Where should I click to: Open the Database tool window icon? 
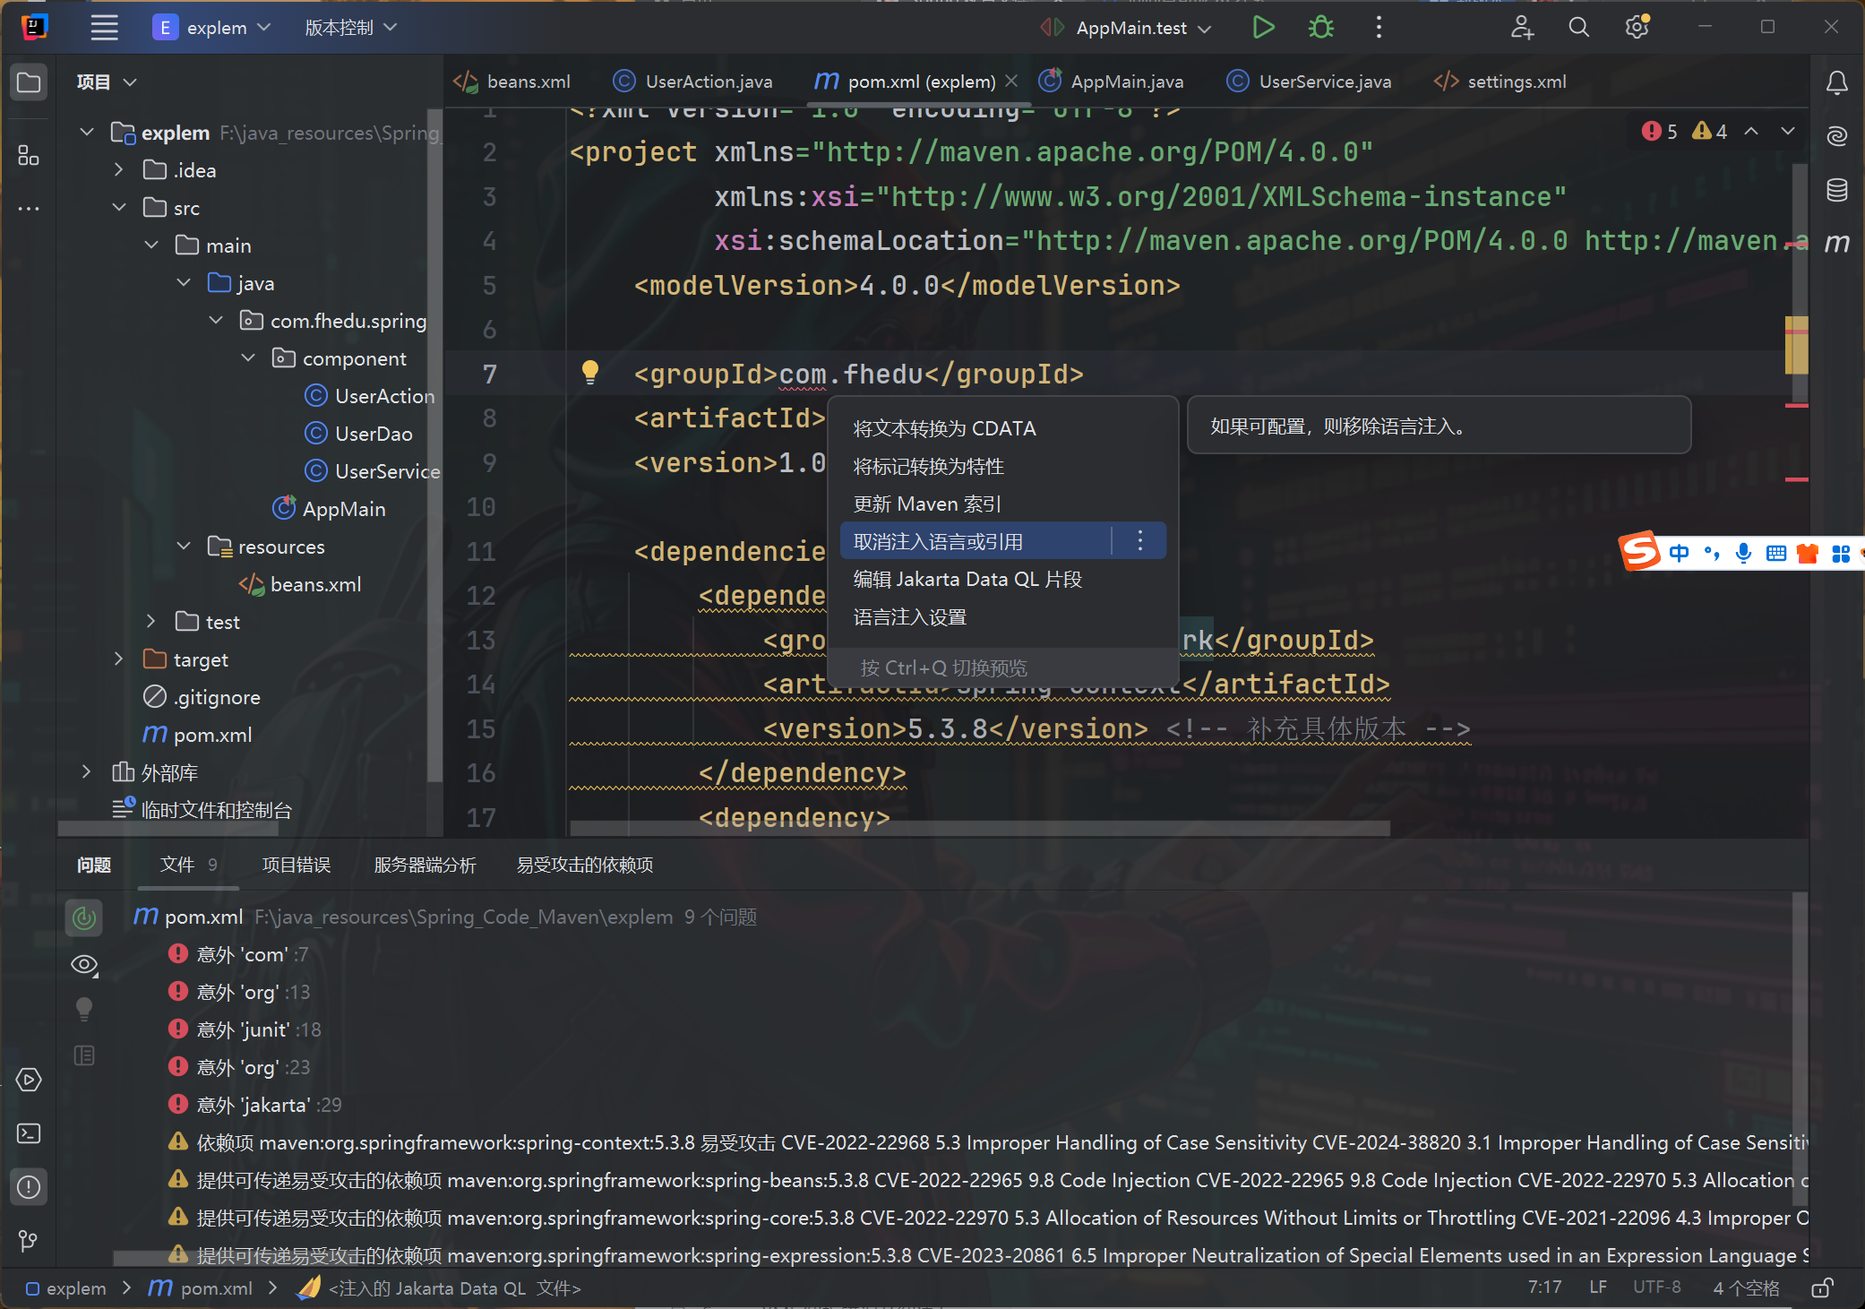(x=1836, y=190)
